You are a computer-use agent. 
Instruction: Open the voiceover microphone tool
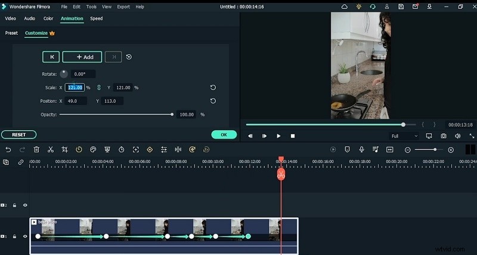[361, 149]
